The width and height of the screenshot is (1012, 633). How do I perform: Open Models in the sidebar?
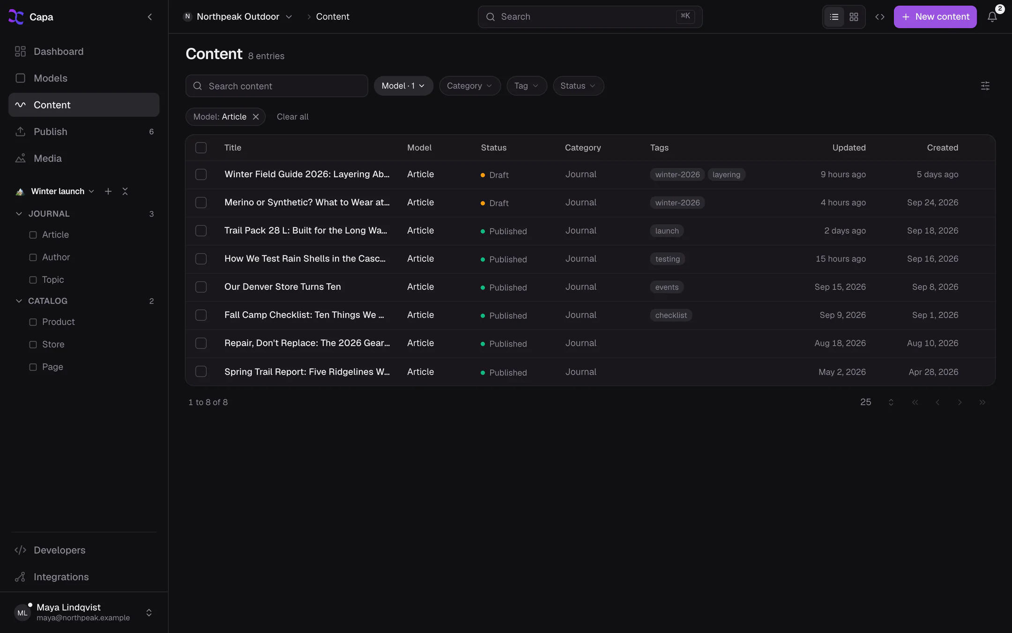tap(84, 78)
